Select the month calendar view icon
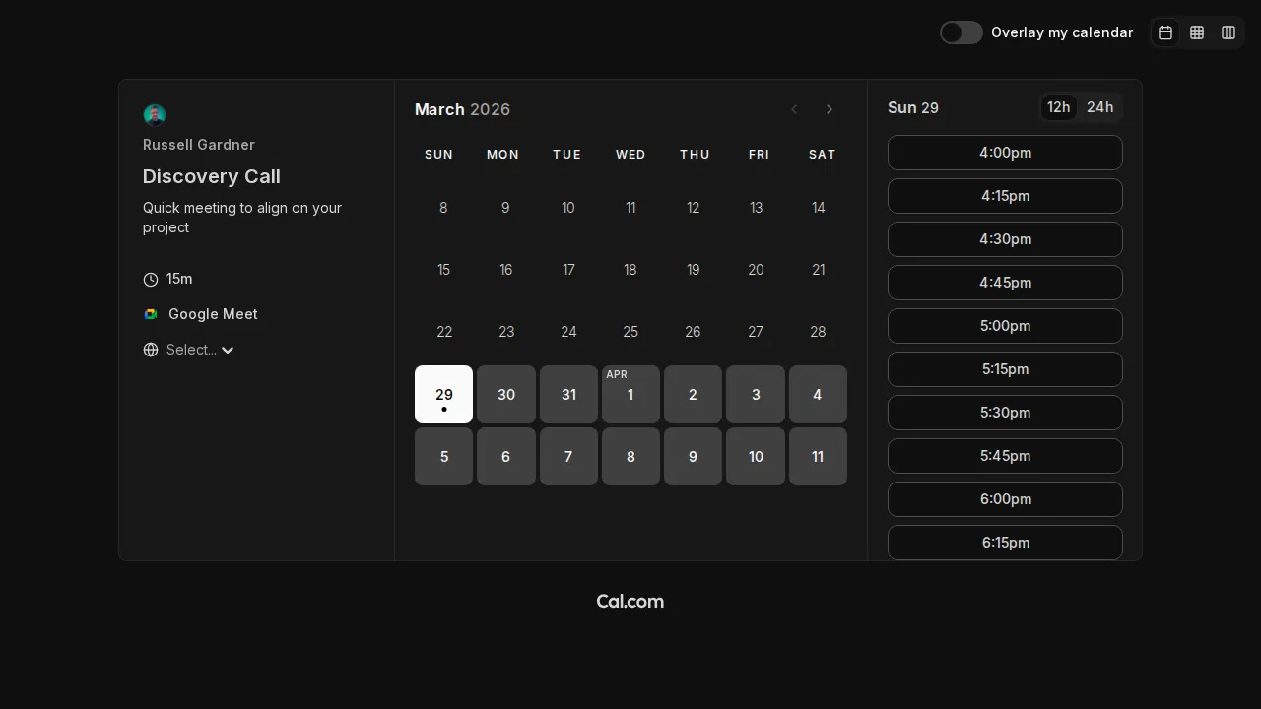Viewport: 1261px width, 709px height. coord(1165,32)
